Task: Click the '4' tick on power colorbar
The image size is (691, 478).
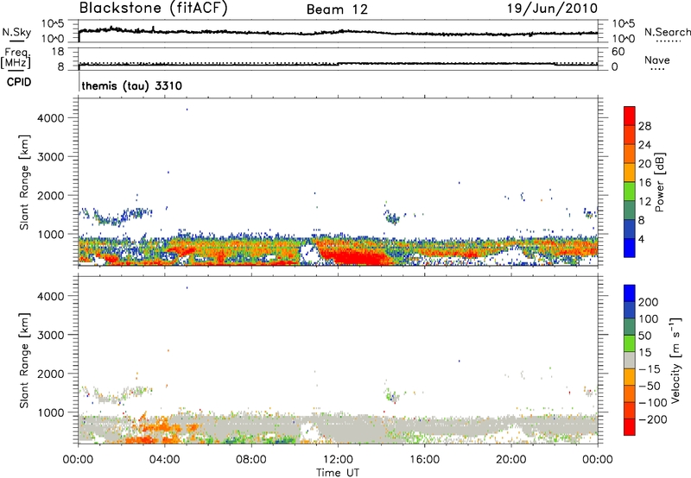Action: coord(641,239)
